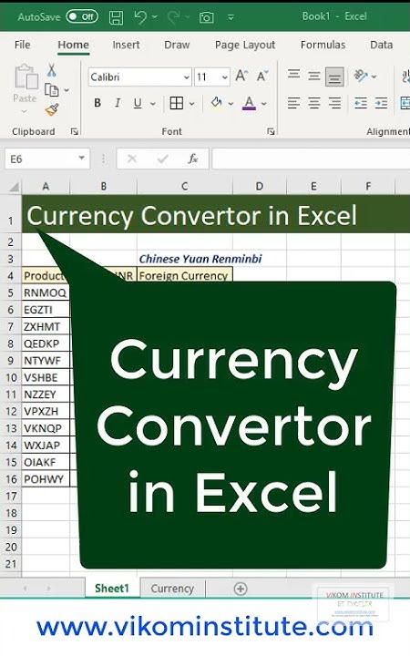410x656 pixels.
Task: Switch to the Insert tab
Action: 126,45
